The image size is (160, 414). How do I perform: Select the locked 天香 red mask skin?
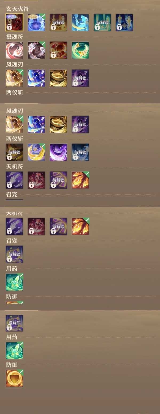click(x=14, y=22)
